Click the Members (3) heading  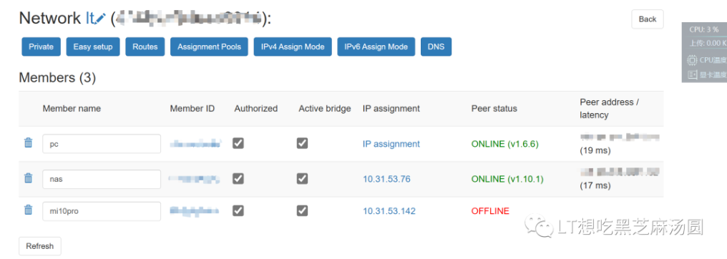pyautogui.click(x=57, y=78)
